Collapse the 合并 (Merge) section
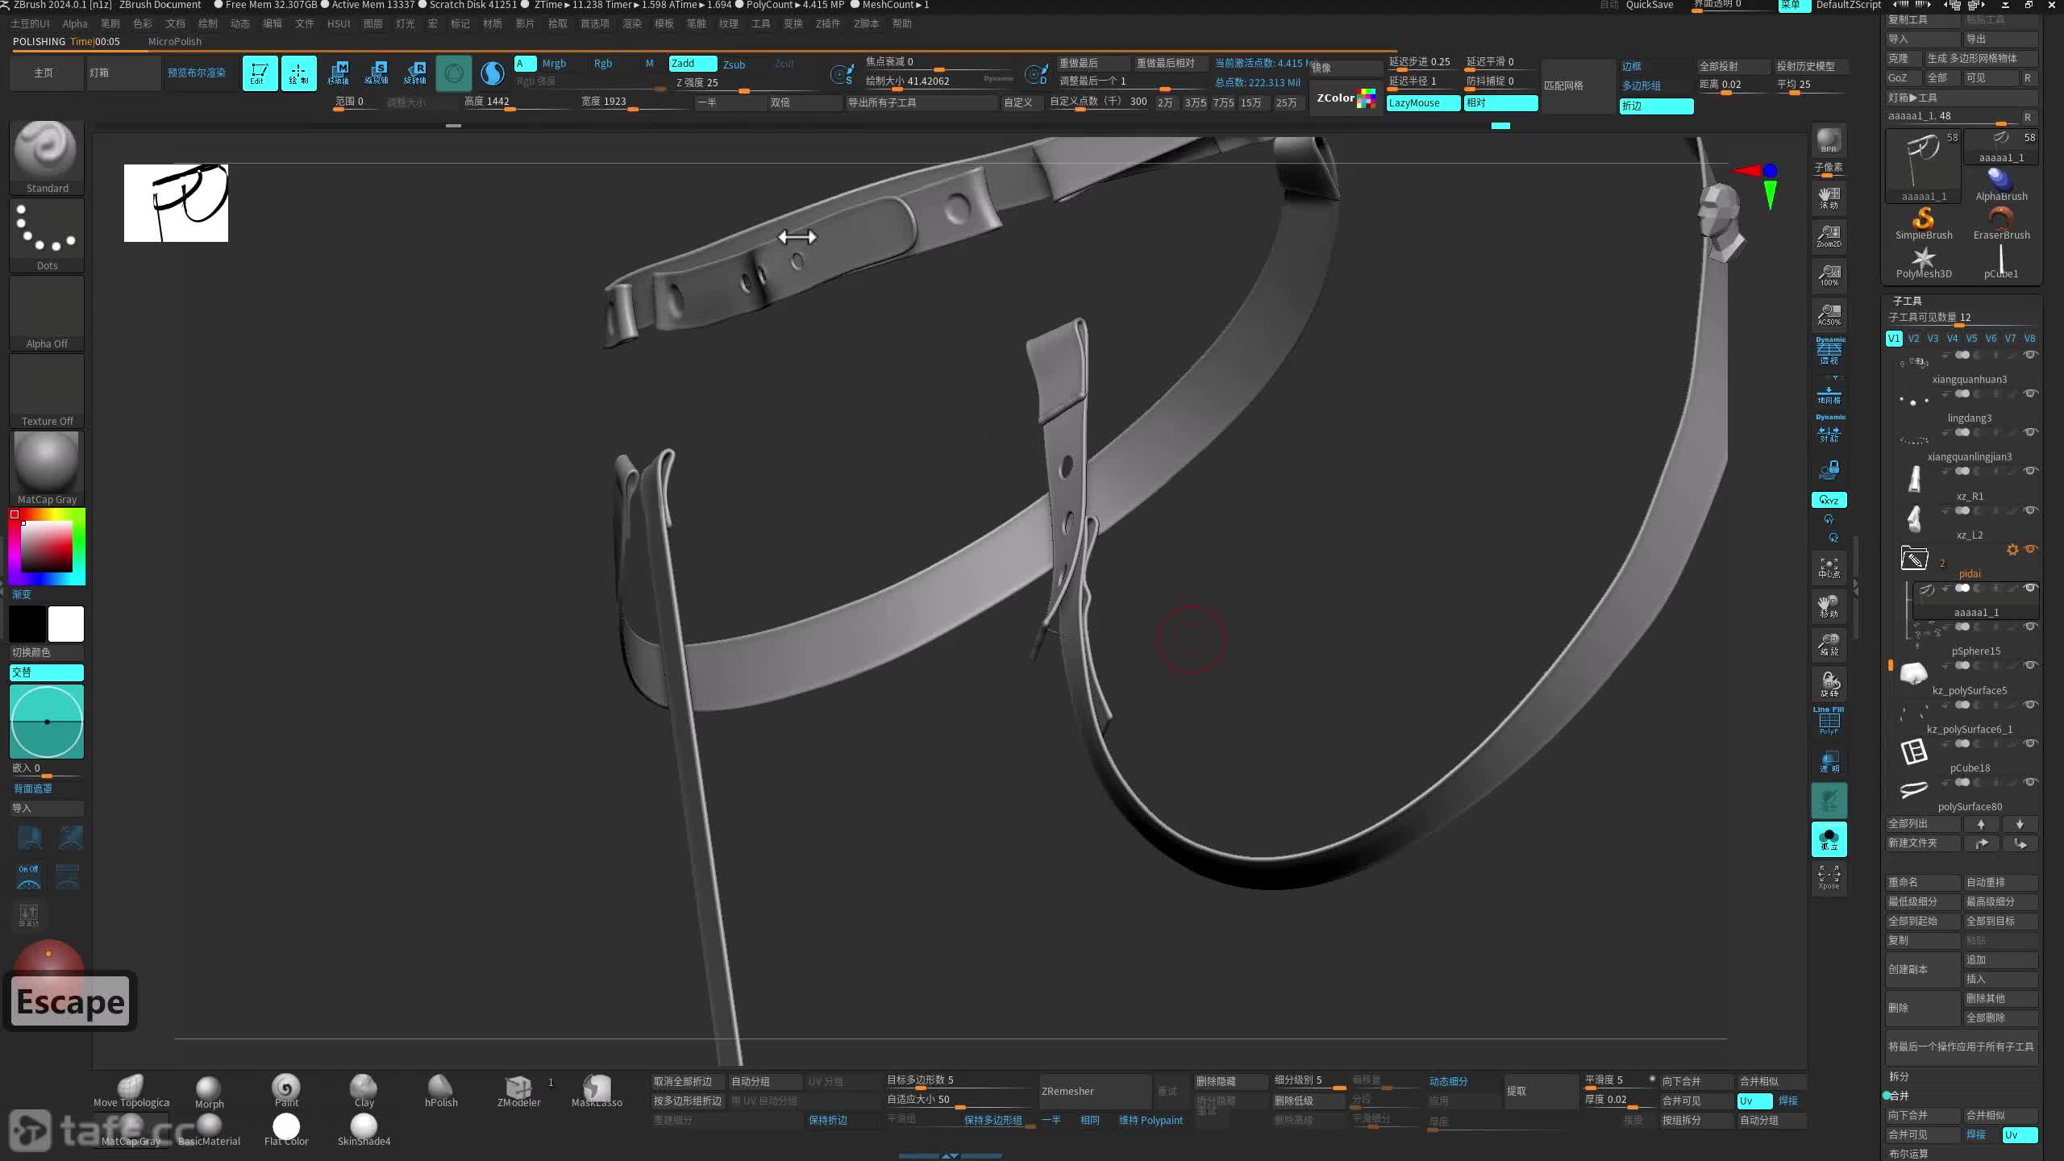 [1900, 1096]
